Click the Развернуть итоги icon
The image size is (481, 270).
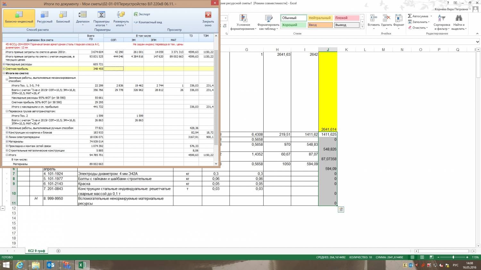121,19
